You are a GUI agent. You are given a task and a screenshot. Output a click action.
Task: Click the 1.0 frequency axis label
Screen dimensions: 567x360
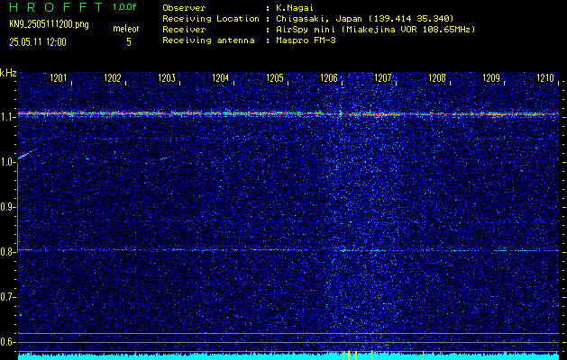(7, 163)
